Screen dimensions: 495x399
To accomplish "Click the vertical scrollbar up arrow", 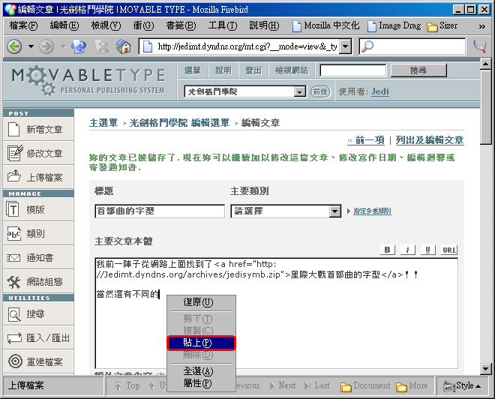I will click(485, 64).
